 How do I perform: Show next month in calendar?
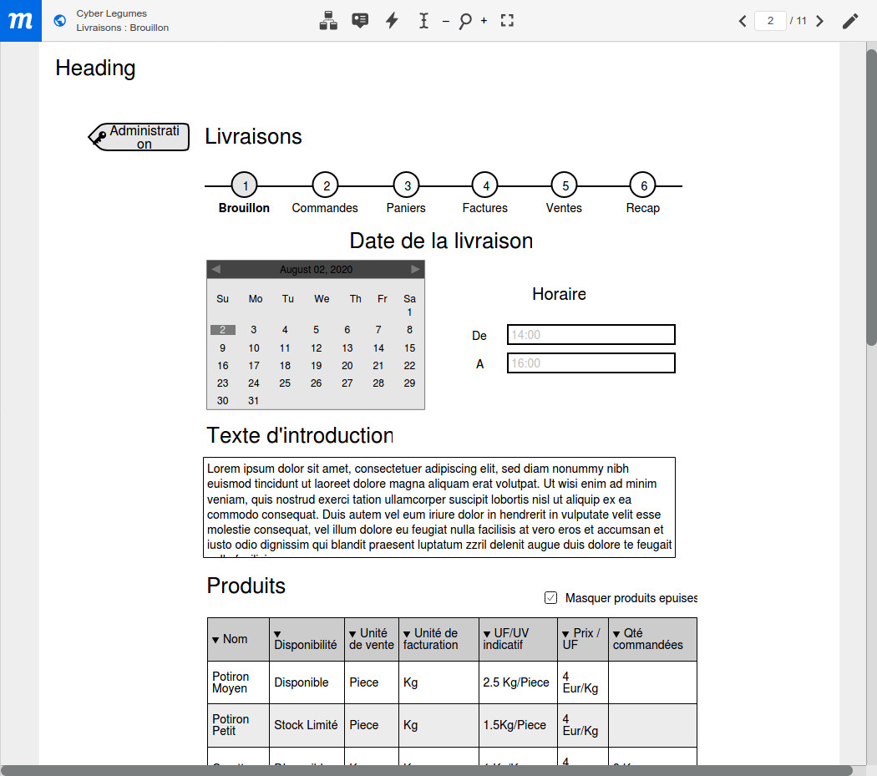click(415, 269)
